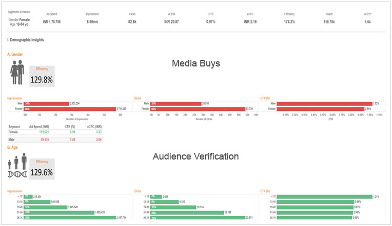392x226 pixels.
Task: Click the A. Gender heading
Action: pyautogui.click(x=15, y=54)
